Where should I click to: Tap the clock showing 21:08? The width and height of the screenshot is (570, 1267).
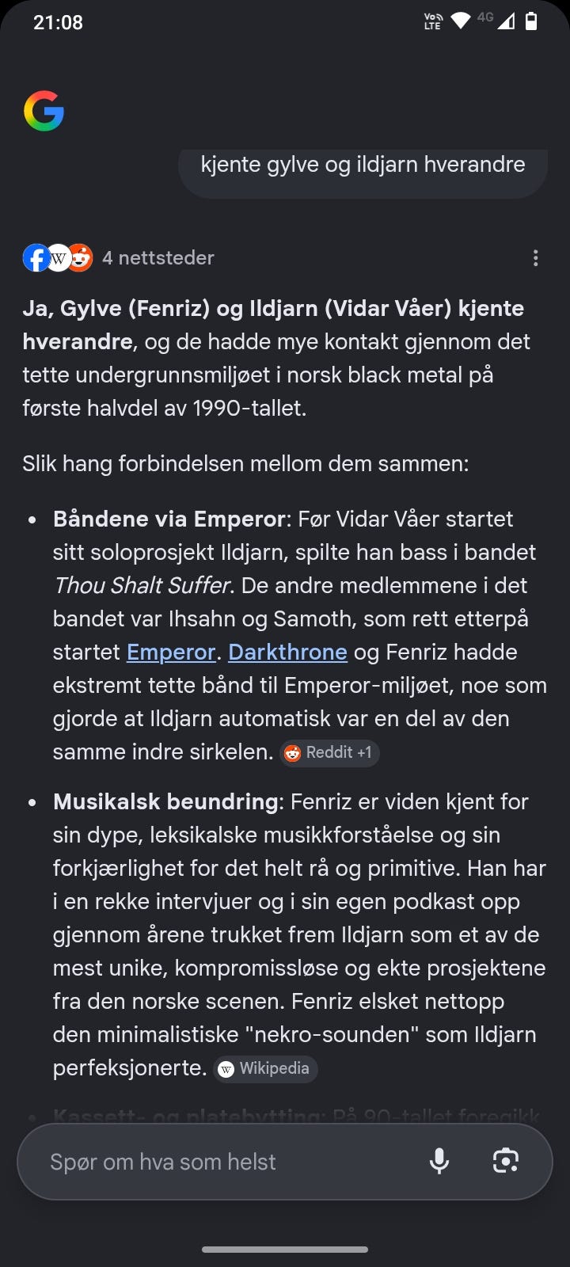tap(58, 22)
